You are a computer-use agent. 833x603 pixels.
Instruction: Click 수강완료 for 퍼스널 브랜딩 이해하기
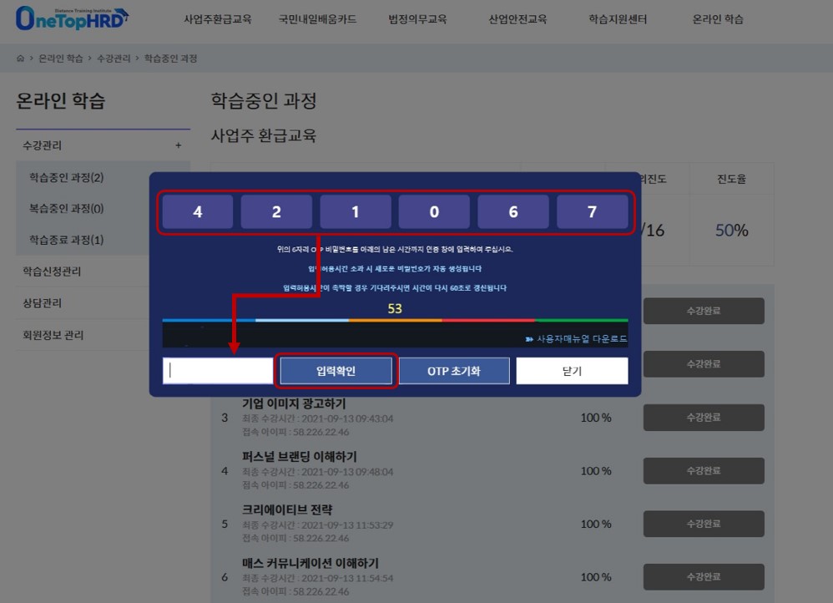pos(704,470)
